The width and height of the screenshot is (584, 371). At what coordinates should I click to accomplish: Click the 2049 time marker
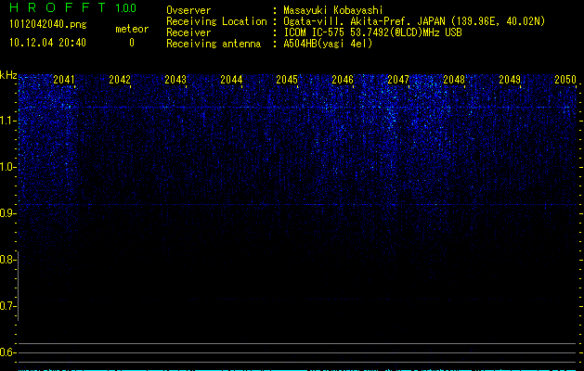[x=510, y=80]
